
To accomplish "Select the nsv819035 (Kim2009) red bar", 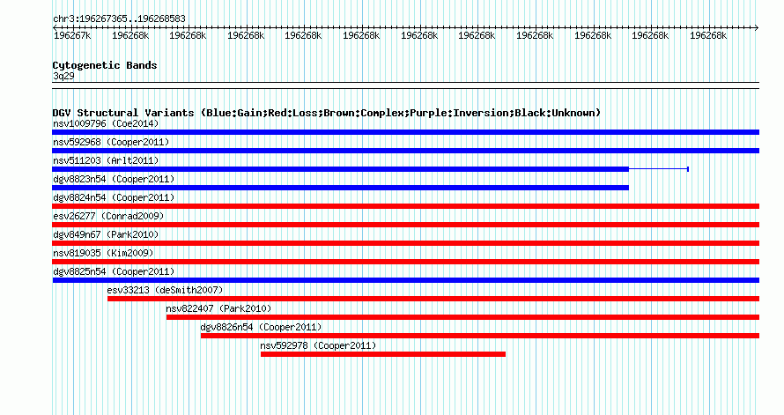I will 405,262.
